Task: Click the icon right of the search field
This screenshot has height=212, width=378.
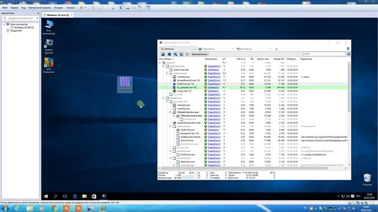Action: [348, 54]
